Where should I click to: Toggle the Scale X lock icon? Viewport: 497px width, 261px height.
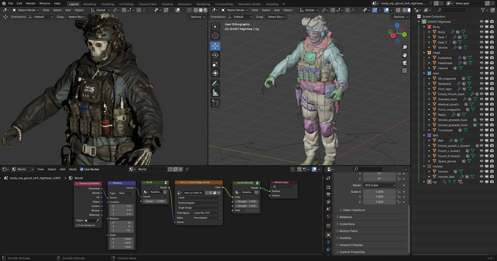(399, 192)
